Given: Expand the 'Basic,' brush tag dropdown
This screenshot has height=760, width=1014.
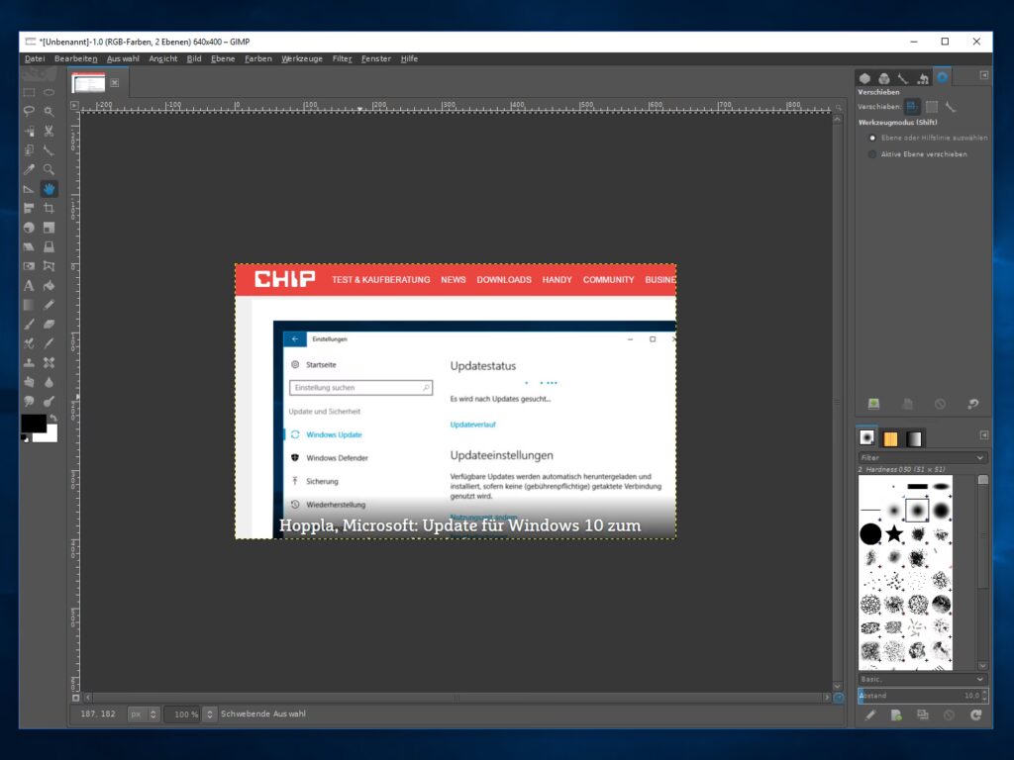Looking at the screenshot, I should pyautogui.click(x=922, y=680).
